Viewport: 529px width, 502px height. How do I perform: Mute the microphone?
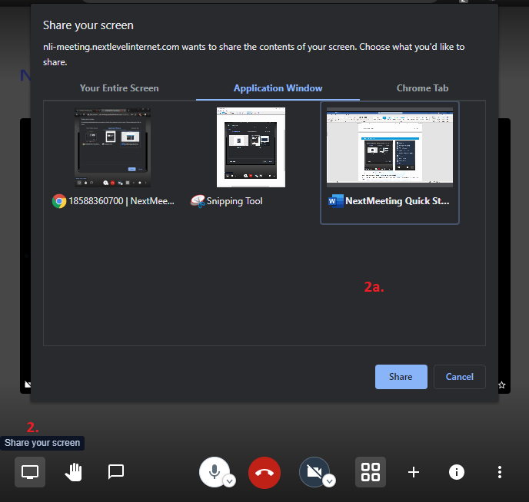click(215, 472)
